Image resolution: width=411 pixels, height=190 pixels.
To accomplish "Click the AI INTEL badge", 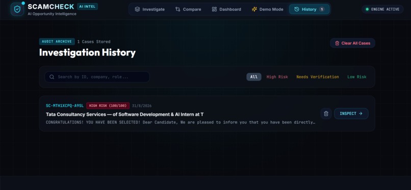I will (88, 7).
